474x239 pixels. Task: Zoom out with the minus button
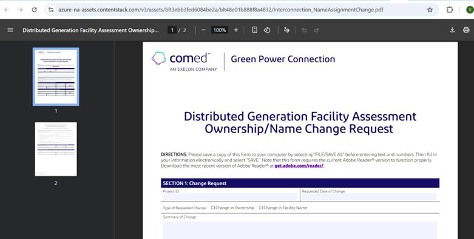click(x=203, y=30)
